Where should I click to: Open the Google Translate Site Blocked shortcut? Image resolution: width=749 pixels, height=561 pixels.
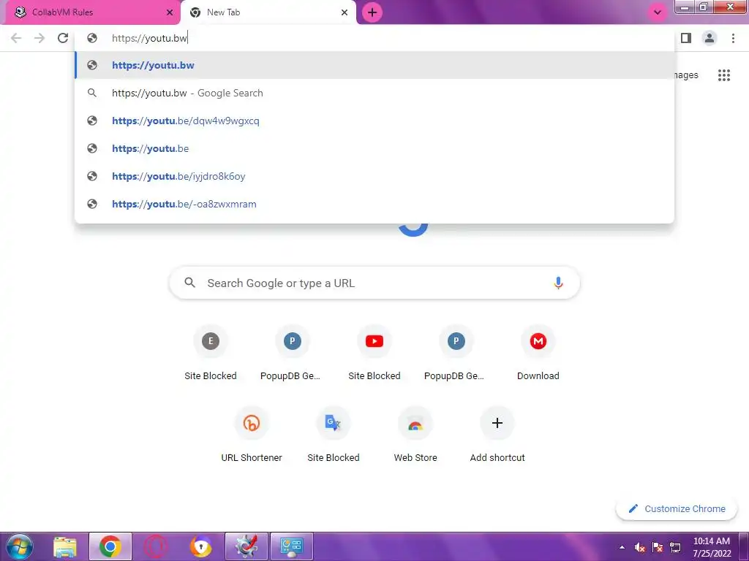click(x=334, y=434)
